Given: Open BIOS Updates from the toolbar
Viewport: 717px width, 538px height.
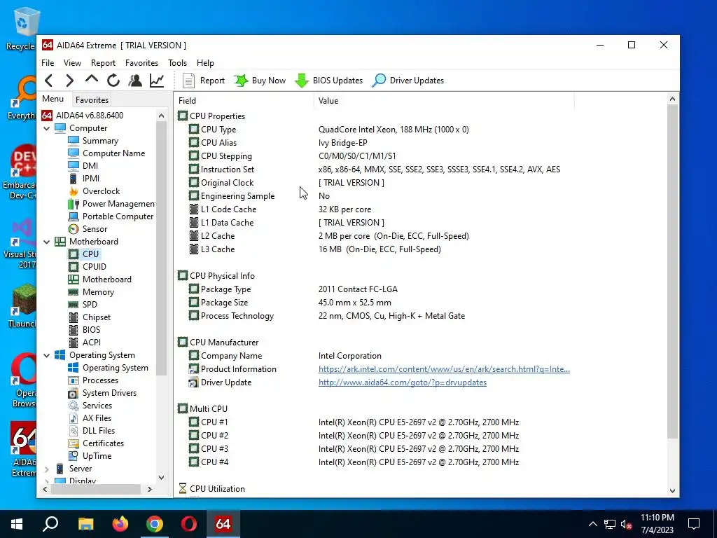Looking at the screenshot, I should point(329,81).
